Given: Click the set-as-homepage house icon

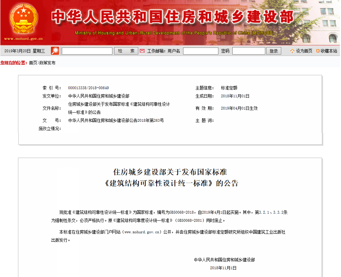Looking at the screenshot, I should click(292, 51).
